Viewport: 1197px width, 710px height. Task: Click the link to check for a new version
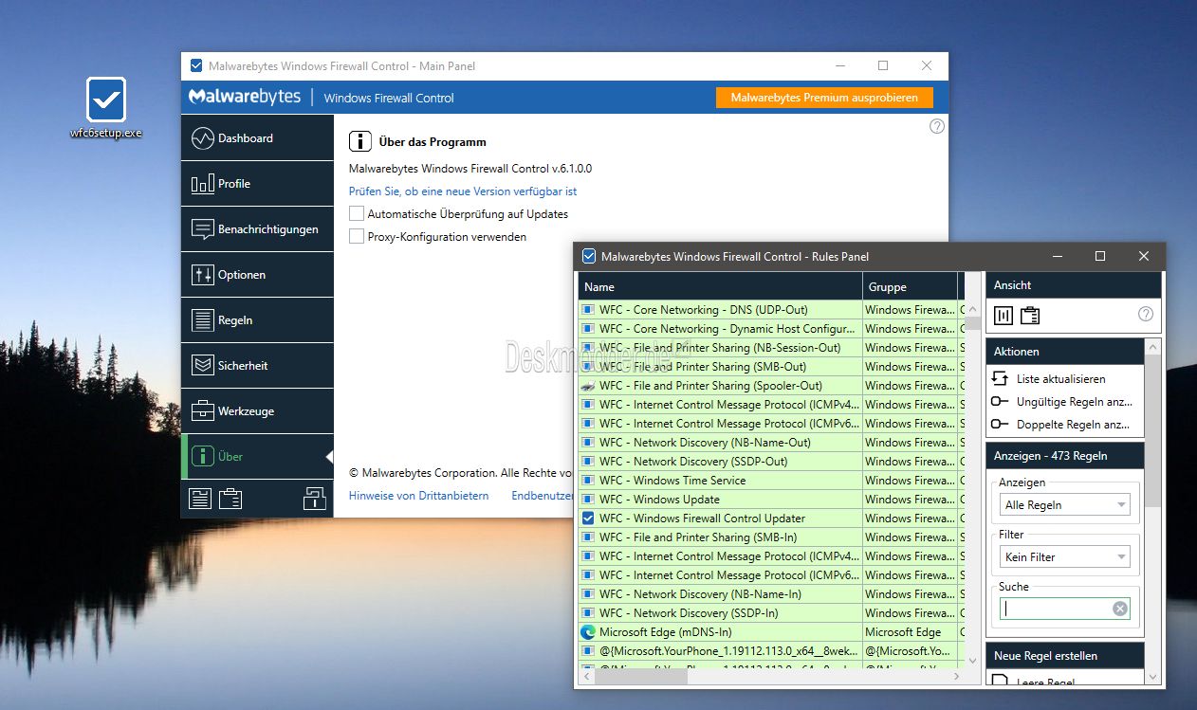pyautogui.click(x=463, y=191)
